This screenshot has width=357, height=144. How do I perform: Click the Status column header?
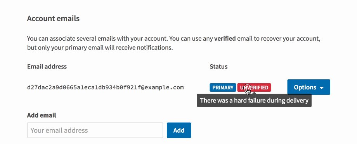click(x=218, y=67)
